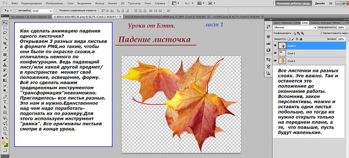Select the Crop tool

pyautogui.click(x=5, y=43)
